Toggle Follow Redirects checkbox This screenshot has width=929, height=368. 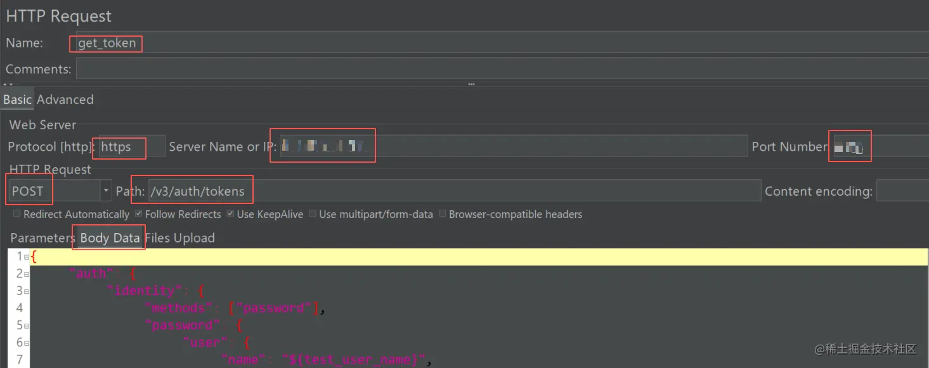tap(138, 214)
